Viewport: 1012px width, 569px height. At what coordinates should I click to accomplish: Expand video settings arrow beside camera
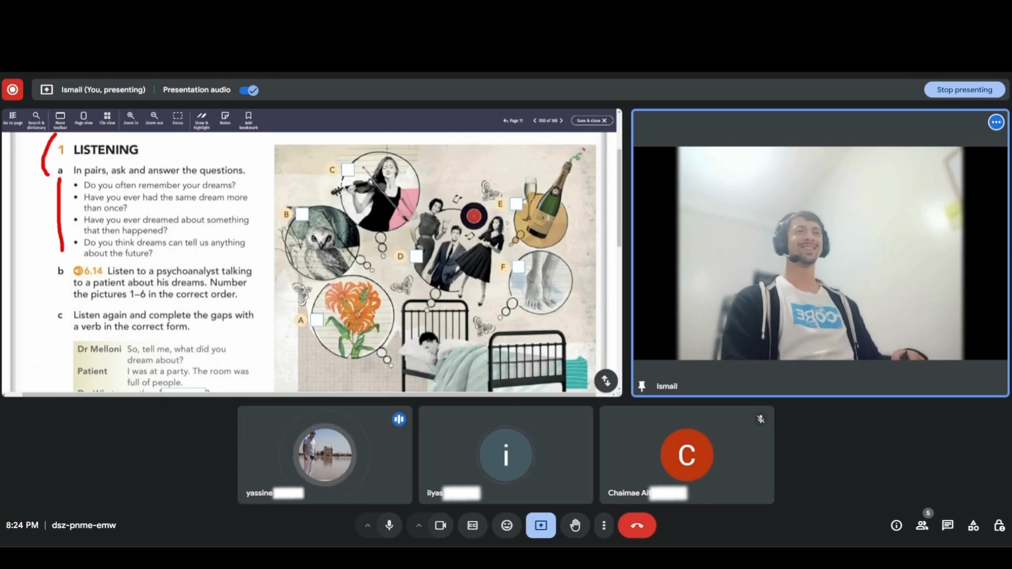click(419, 525)
